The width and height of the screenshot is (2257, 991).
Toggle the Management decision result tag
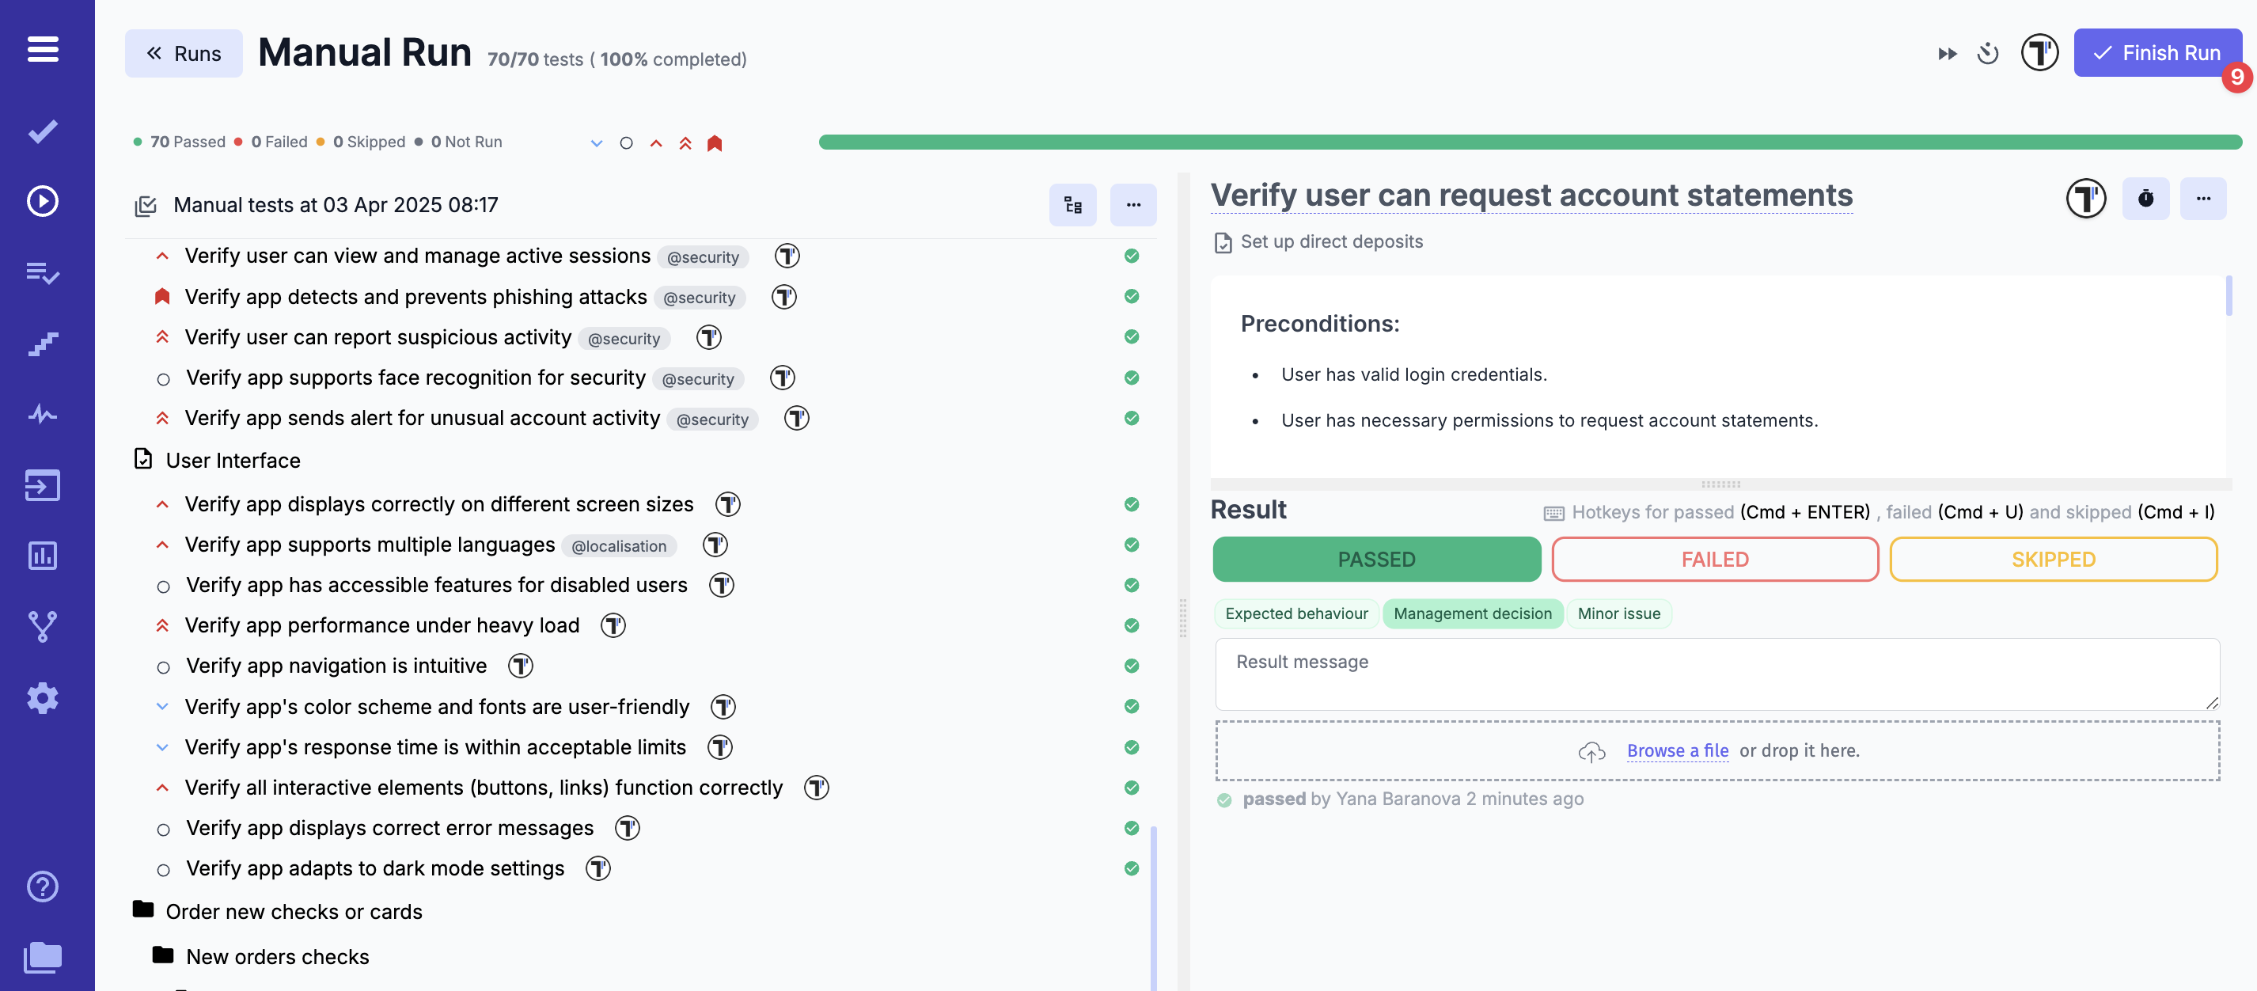coord(1472,613)
